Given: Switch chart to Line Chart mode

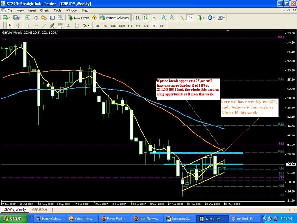Looking at the screenshot, I should tap(154, 18).
